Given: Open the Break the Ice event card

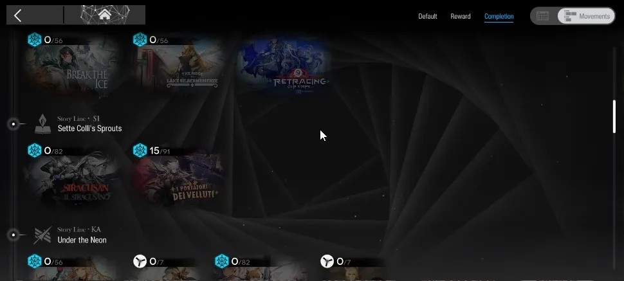Looking at the screenshot, I should tap(73, 68).
